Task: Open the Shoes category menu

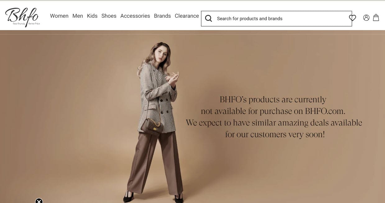Action: pos(109,16)
